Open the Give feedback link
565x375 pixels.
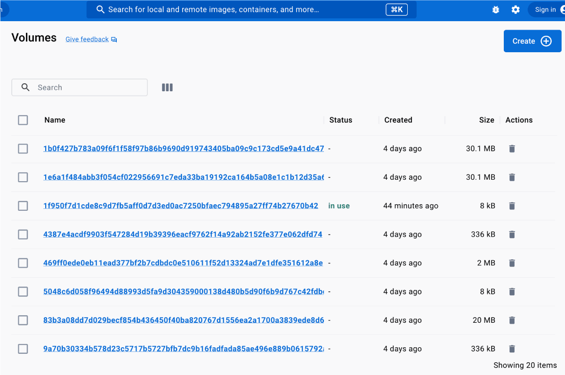[x=87, y=40]
